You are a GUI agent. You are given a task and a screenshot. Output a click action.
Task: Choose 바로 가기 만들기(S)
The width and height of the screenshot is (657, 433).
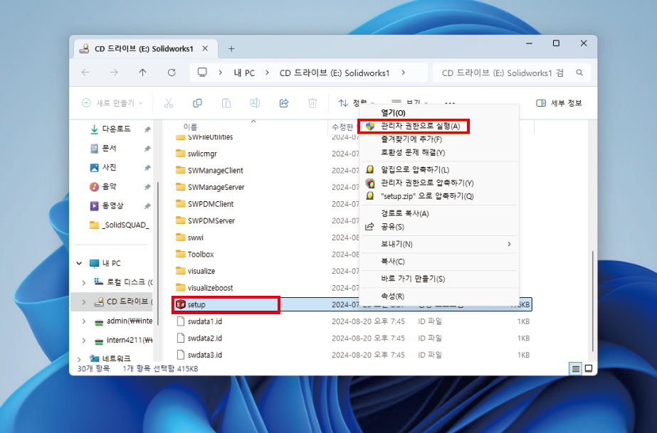point(438,279)
